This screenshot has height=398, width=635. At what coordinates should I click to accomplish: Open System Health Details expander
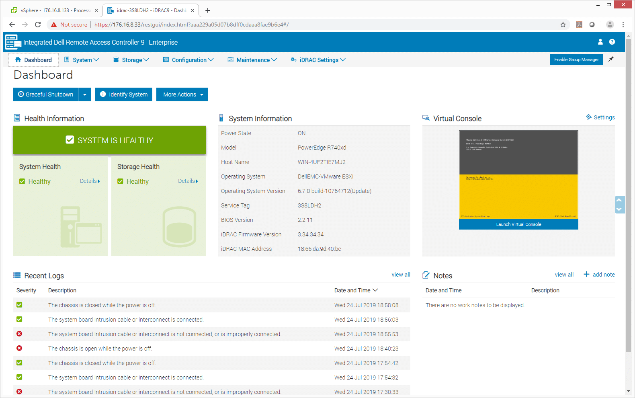[x=90, y=181]
